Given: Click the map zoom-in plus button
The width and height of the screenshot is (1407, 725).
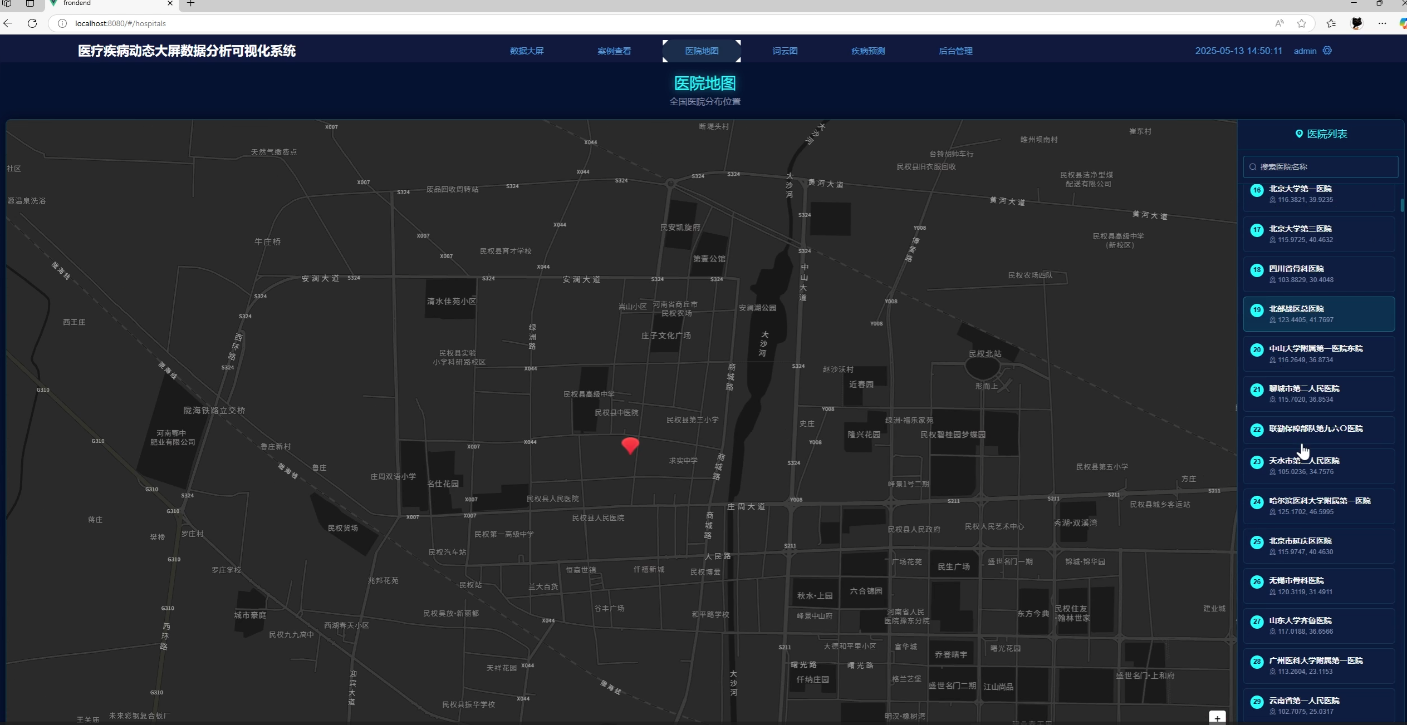Looking at the screenshot, I should (1217, 718).
